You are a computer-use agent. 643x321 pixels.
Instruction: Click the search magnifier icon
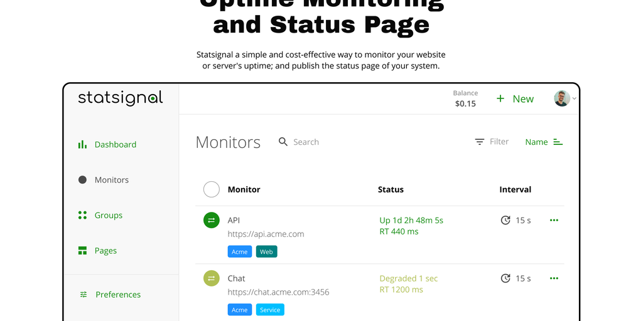click(283, 142)
